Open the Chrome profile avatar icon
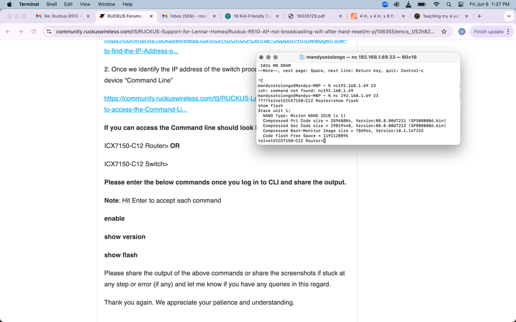 click(462, 31)
